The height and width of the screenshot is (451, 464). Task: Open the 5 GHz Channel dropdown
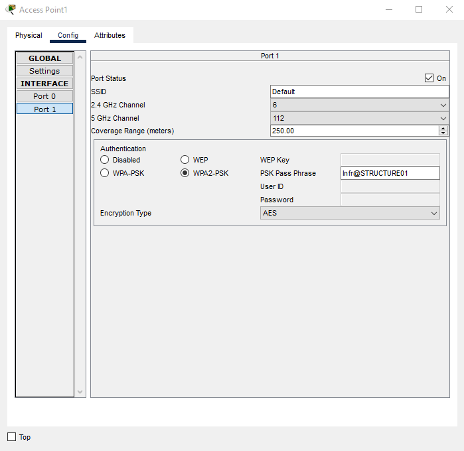pos(360,118)
